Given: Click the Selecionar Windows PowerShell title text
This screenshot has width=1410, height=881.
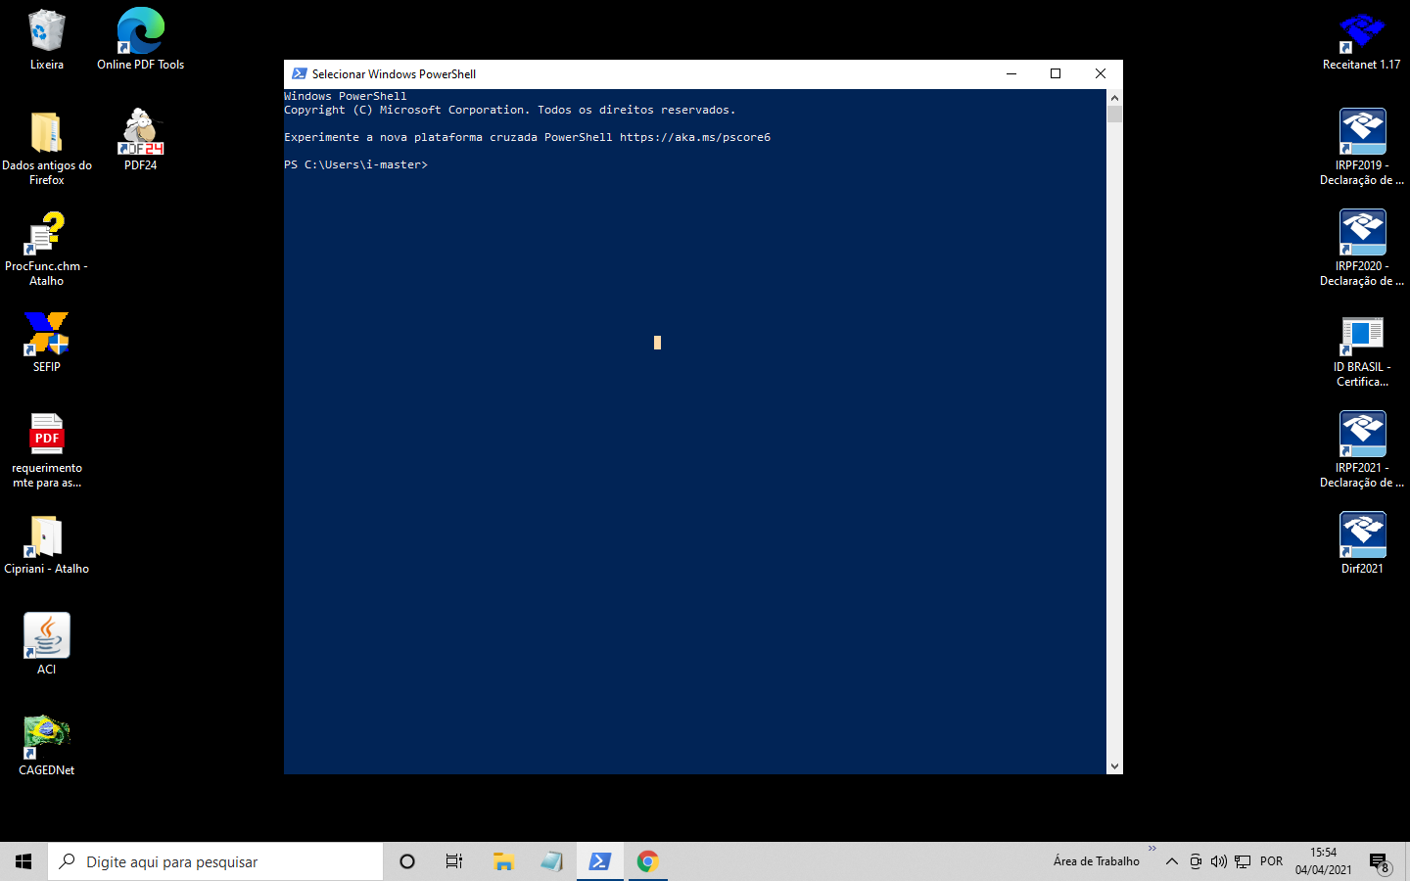Looking at the screenshot, I should (394, 74).
